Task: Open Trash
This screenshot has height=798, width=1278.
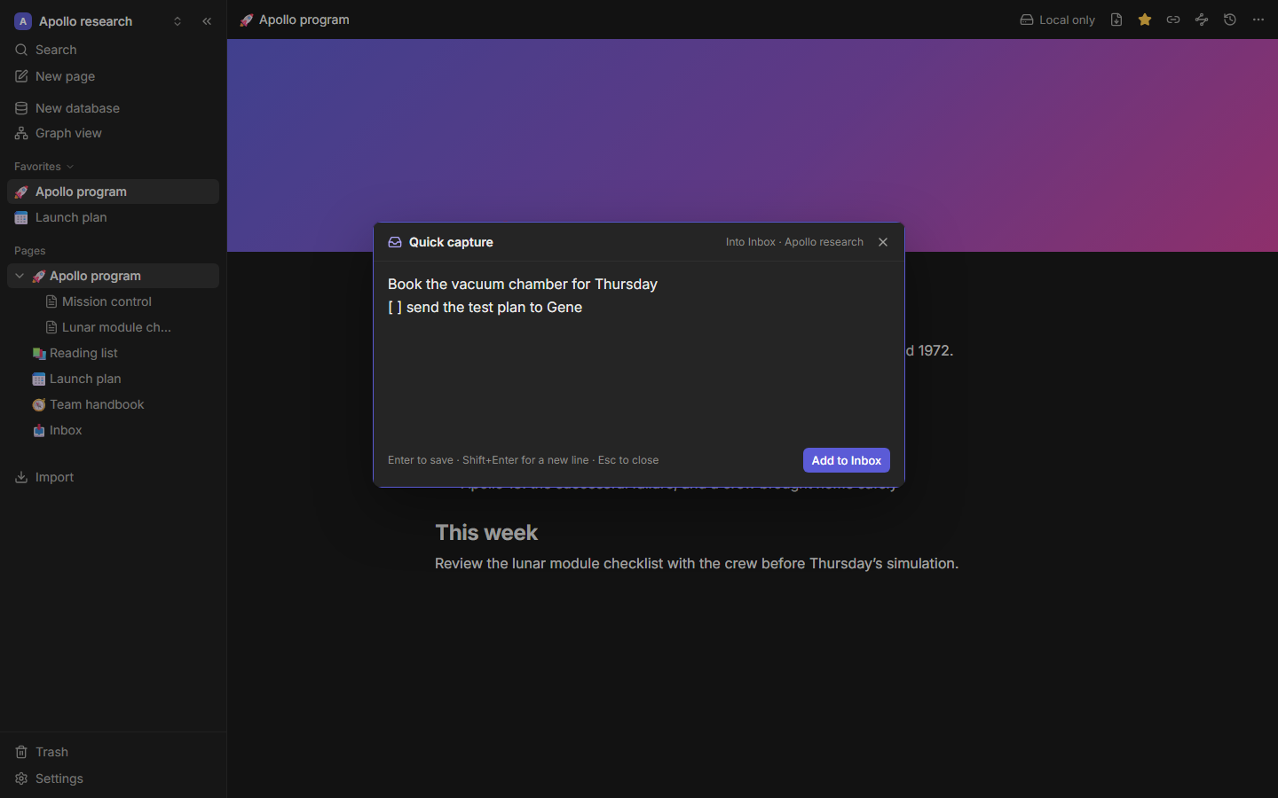Action: tap(113, 752)
